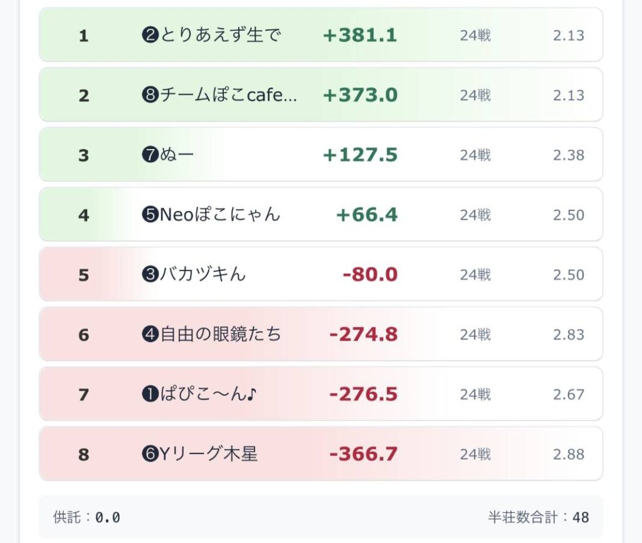This screenshot has height=543, width=642.
Task: Click the +373.0 score value
Action: [360, 95]
